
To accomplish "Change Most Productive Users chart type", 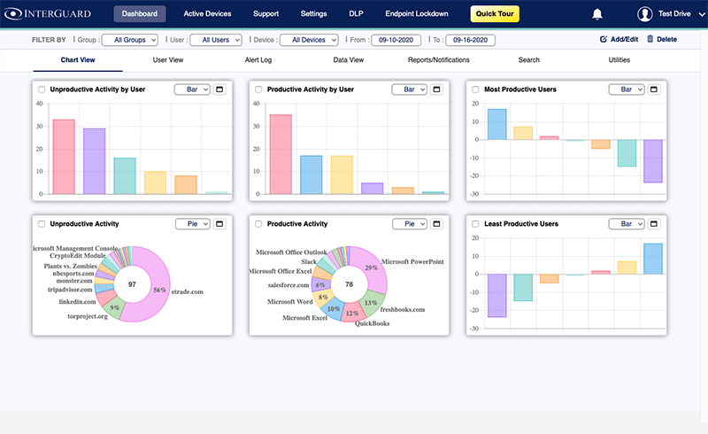I will pos(627,89).
